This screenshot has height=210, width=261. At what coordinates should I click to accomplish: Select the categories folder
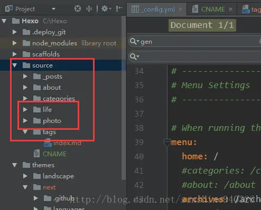59,99
